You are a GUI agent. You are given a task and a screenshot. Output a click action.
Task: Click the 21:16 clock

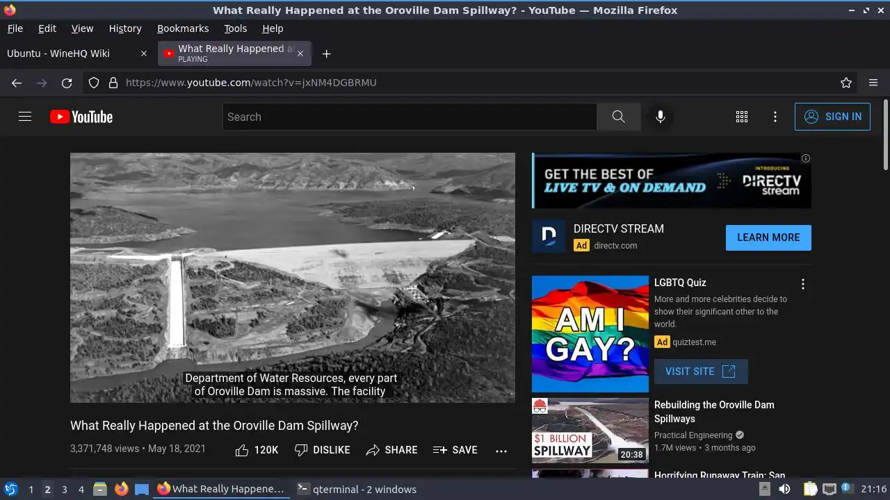873,489
